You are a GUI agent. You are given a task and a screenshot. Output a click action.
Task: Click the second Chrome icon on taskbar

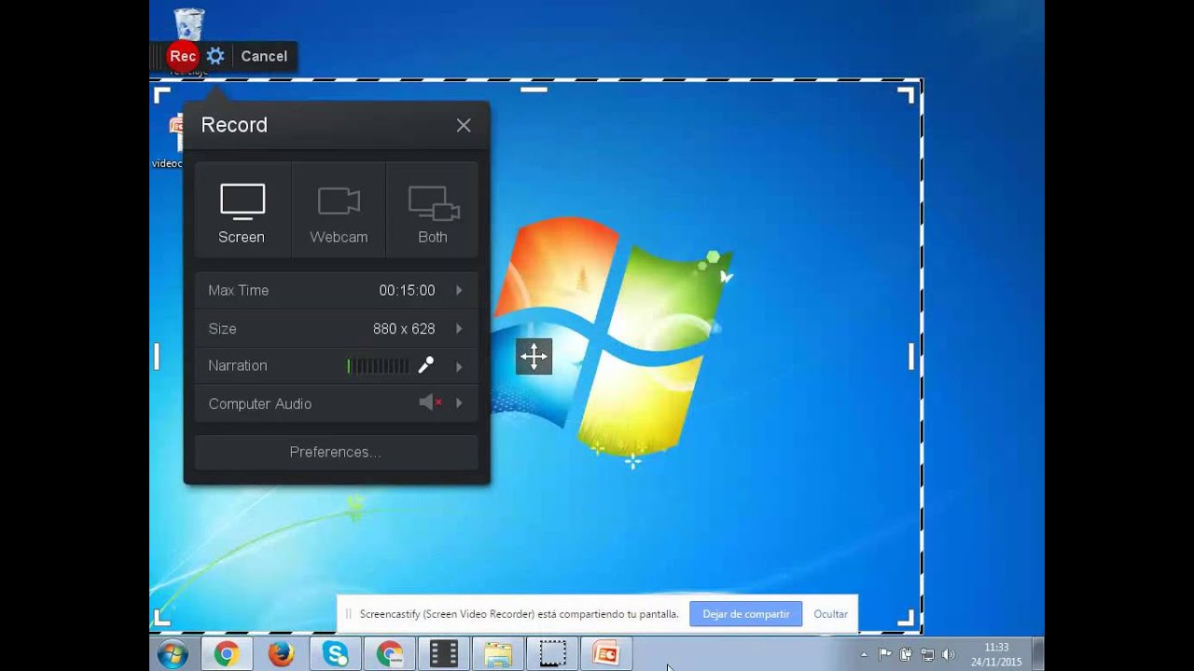click(x=390, y=654)
